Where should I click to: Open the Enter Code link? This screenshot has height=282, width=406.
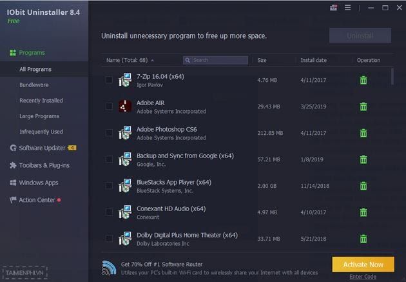pyautogui.click(x=363, y=277)
